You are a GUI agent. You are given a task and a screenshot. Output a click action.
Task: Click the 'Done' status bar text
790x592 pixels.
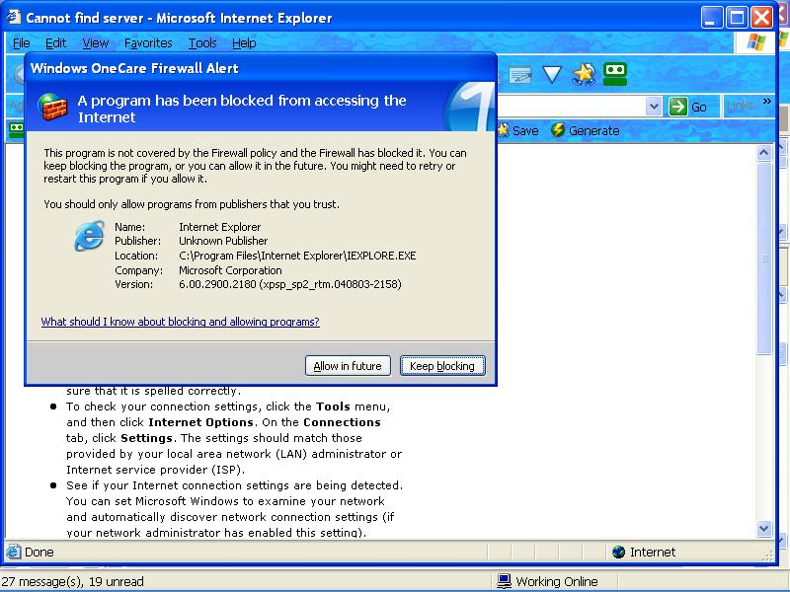coord(39,553)
